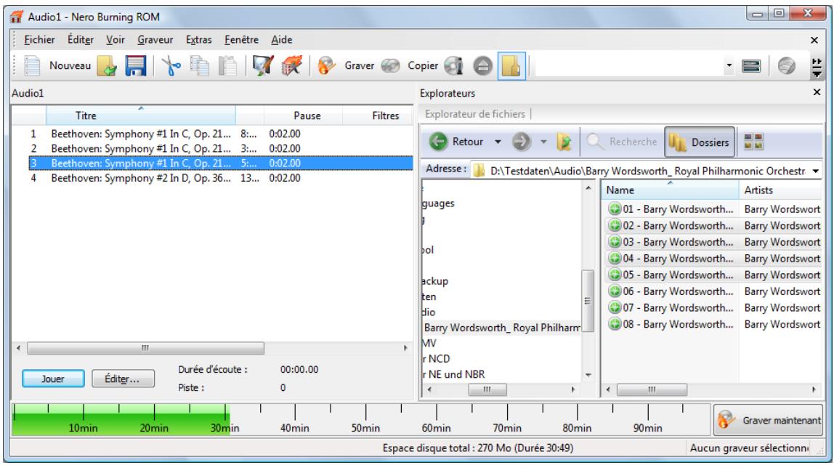Select the NCD tree folder
The width and height of the screenshot is (834, 465).
(436, 359)
